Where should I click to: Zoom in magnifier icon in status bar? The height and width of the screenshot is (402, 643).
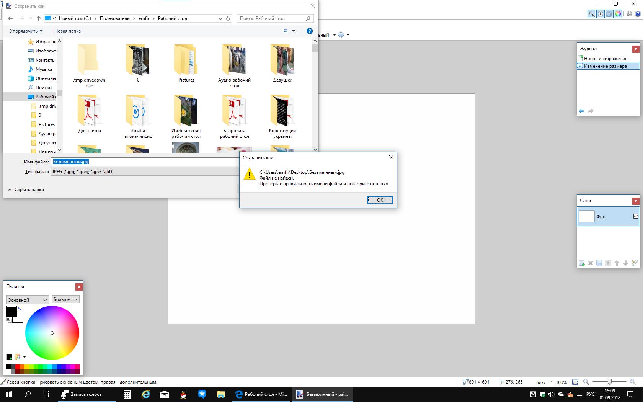tap(633, 382)
